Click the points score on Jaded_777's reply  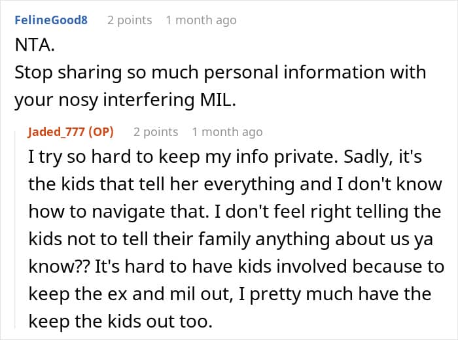[x=156, y=132]
